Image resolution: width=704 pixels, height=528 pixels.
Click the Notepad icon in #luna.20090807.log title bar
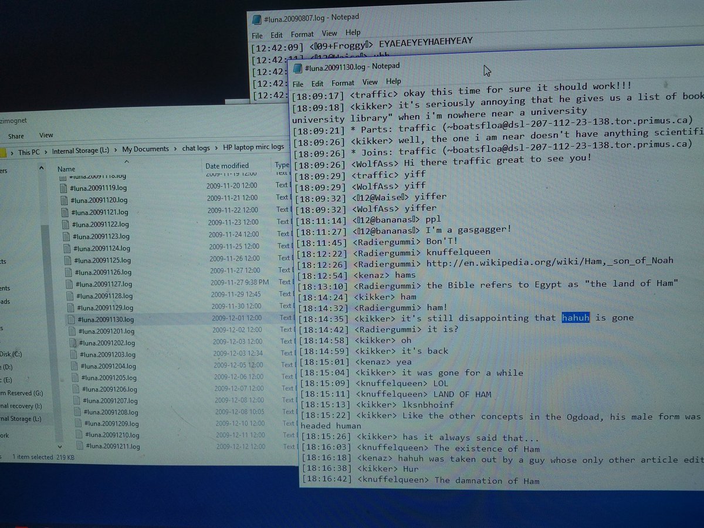click(256, 19)
